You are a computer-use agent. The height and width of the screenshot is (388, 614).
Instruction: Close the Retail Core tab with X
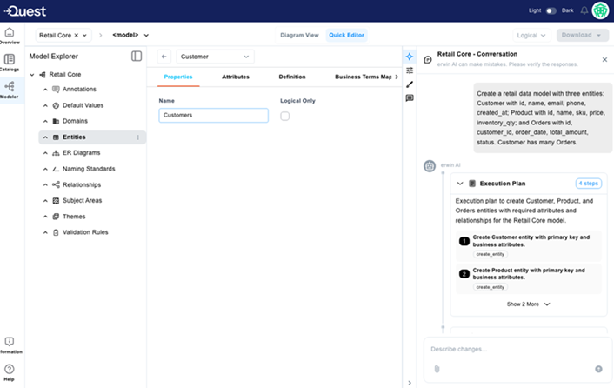pos(77,36)
